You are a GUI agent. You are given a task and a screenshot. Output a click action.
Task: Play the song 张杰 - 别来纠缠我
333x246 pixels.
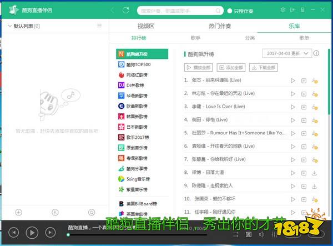coord(293,81)
